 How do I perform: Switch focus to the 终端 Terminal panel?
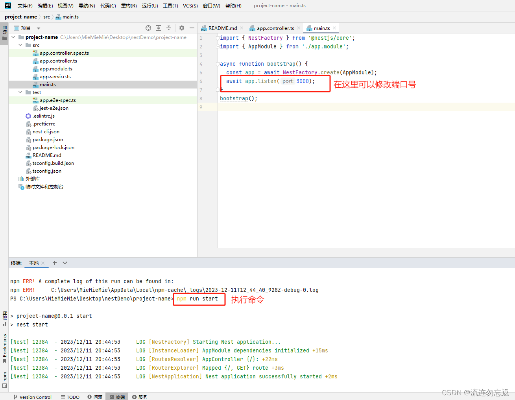[116, 397]
